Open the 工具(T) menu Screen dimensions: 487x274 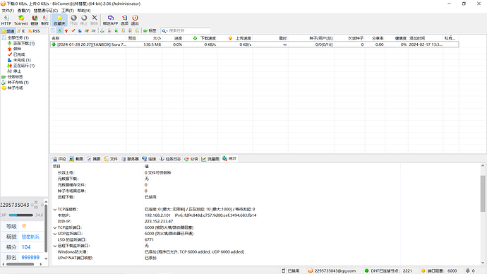67,11
